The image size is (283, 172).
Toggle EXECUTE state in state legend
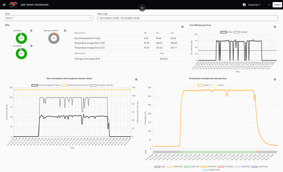(x=191, y=167)
